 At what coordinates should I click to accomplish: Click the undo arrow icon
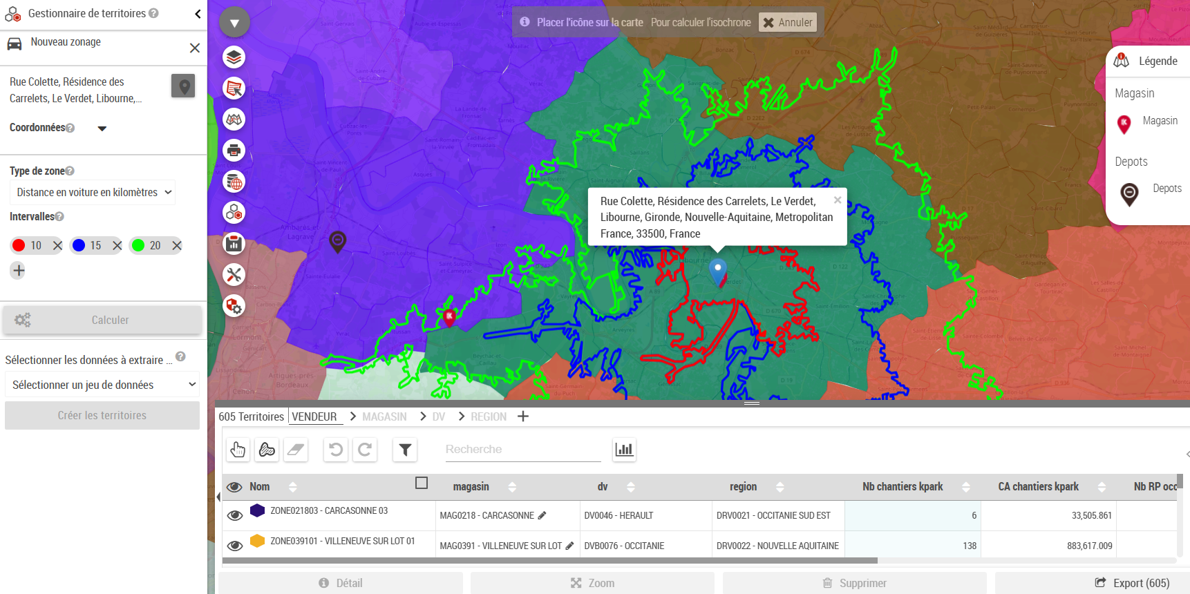(x=336, y=450)
